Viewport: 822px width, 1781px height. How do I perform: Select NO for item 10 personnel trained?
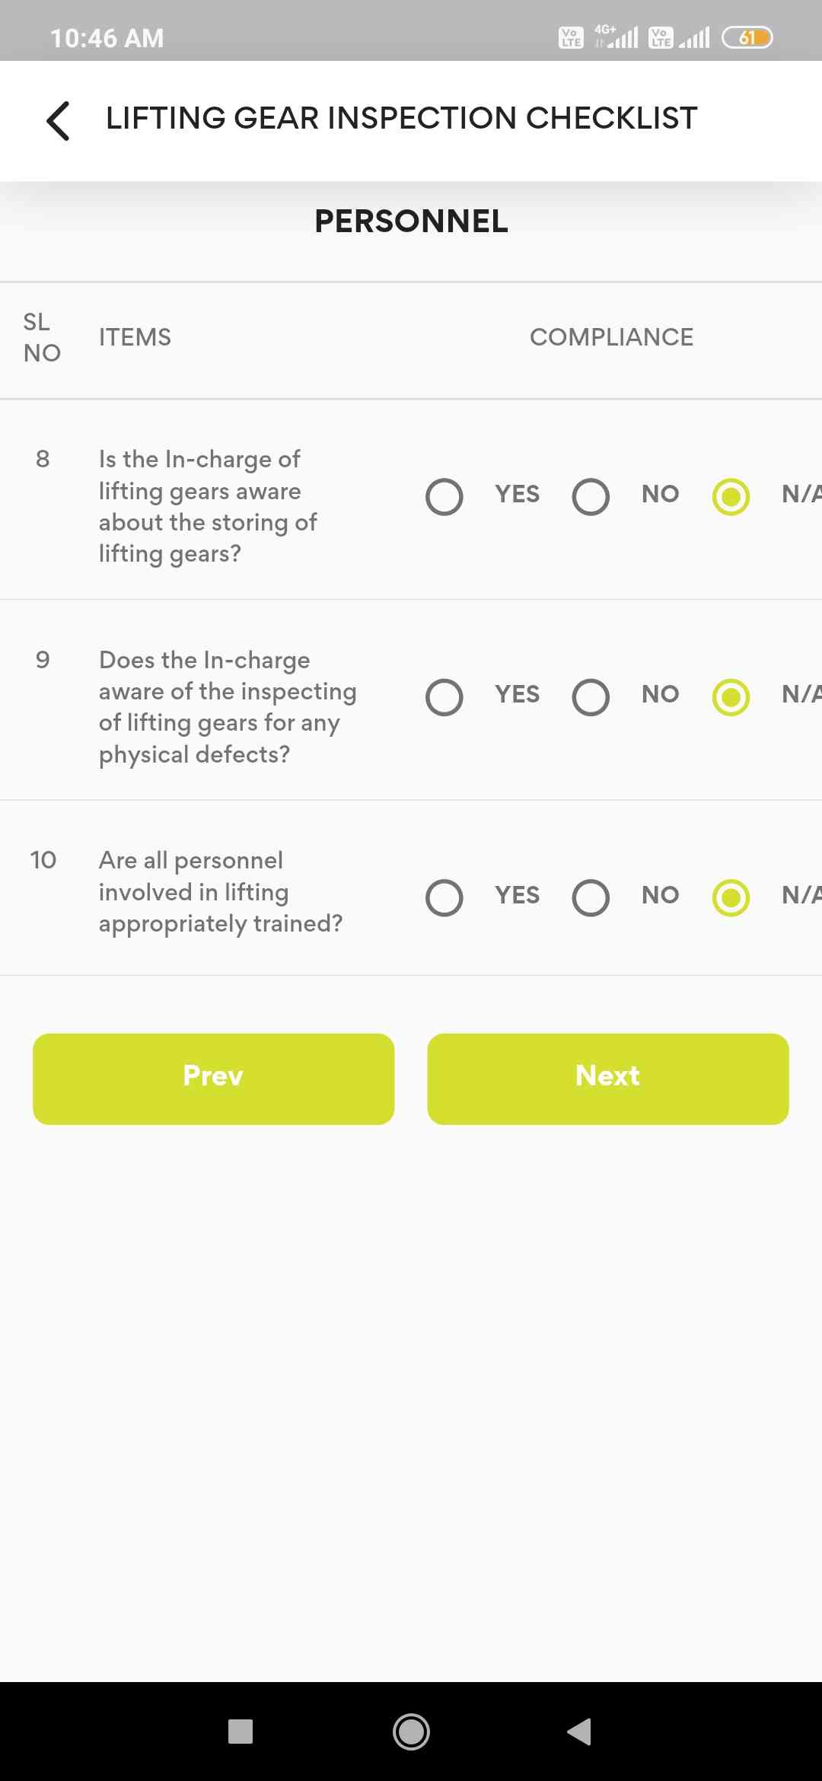(591, 898)
